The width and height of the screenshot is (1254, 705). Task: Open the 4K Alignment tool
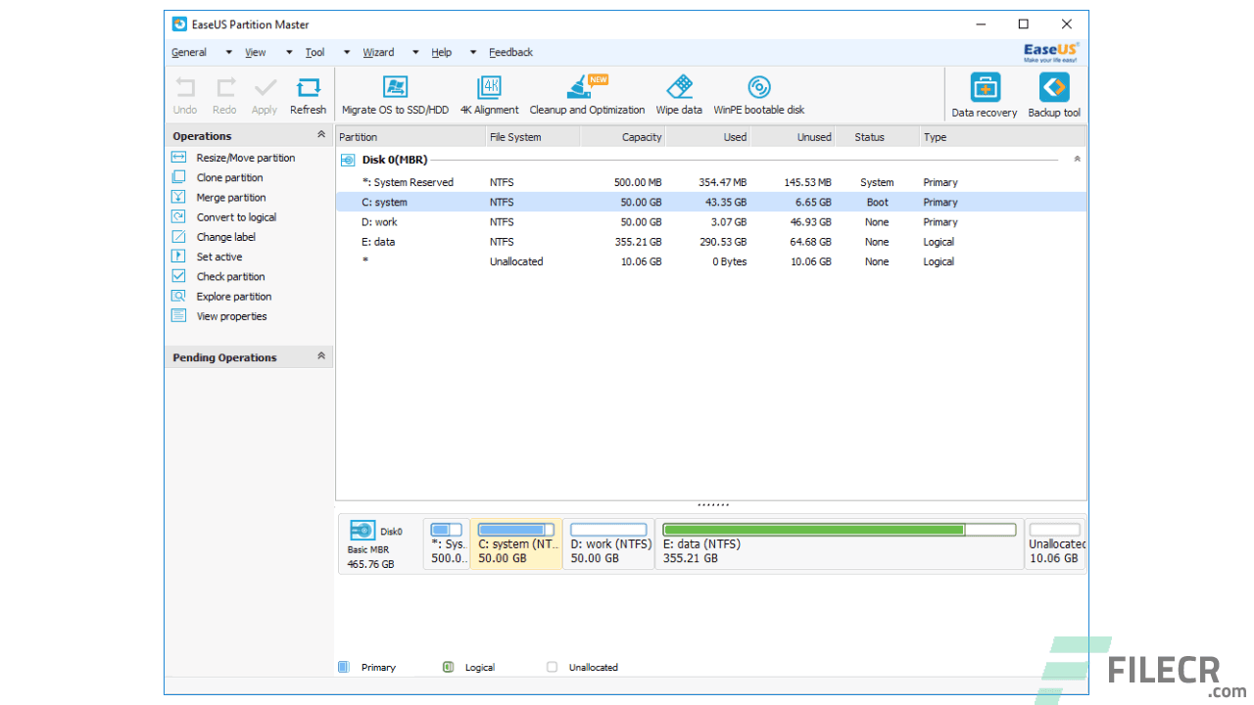489,93
